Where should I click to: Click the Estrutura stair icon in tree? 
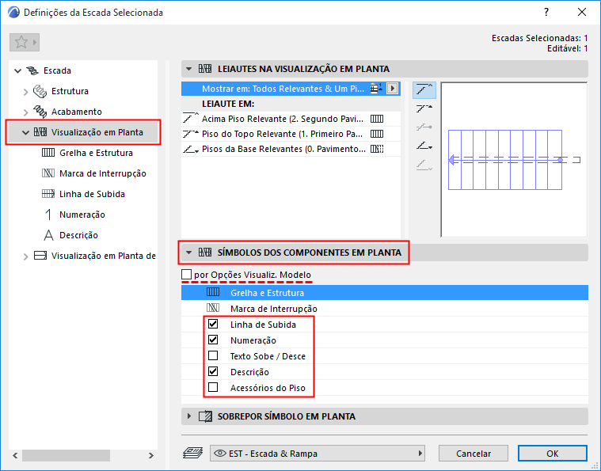tap(40, 91)
